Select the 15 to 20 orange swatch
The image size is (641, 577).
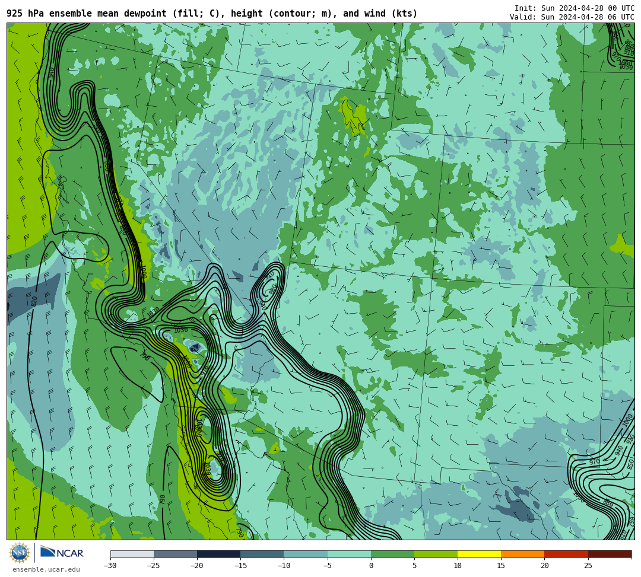coord(523,554)
